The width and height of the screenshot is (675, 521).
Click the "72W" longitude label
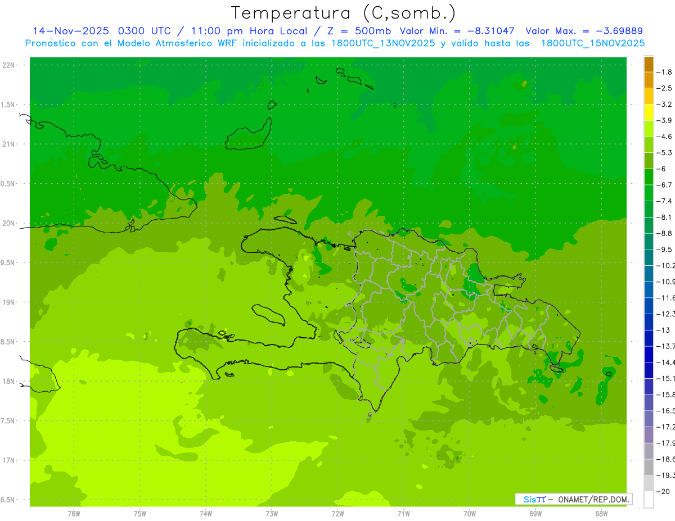(337, 513)
